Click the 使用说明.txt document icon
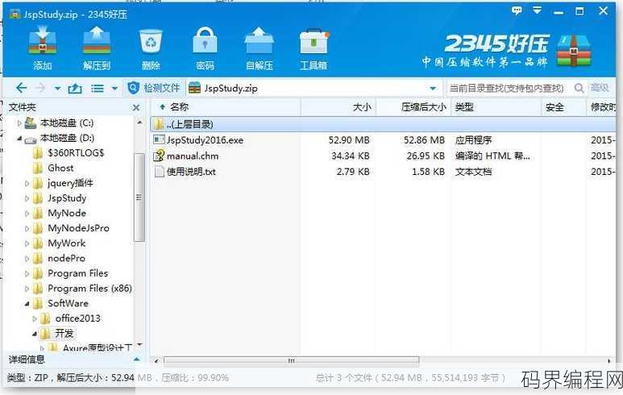 click(159, 171)
